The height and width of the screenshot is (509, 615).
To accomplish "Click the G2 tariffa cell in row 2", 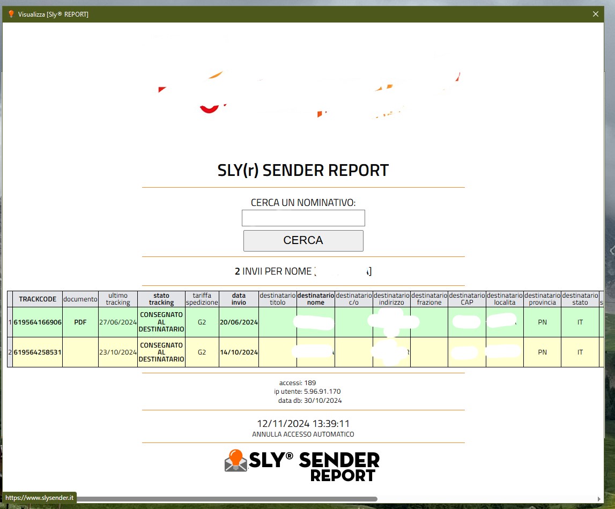I will coord(202,352).
